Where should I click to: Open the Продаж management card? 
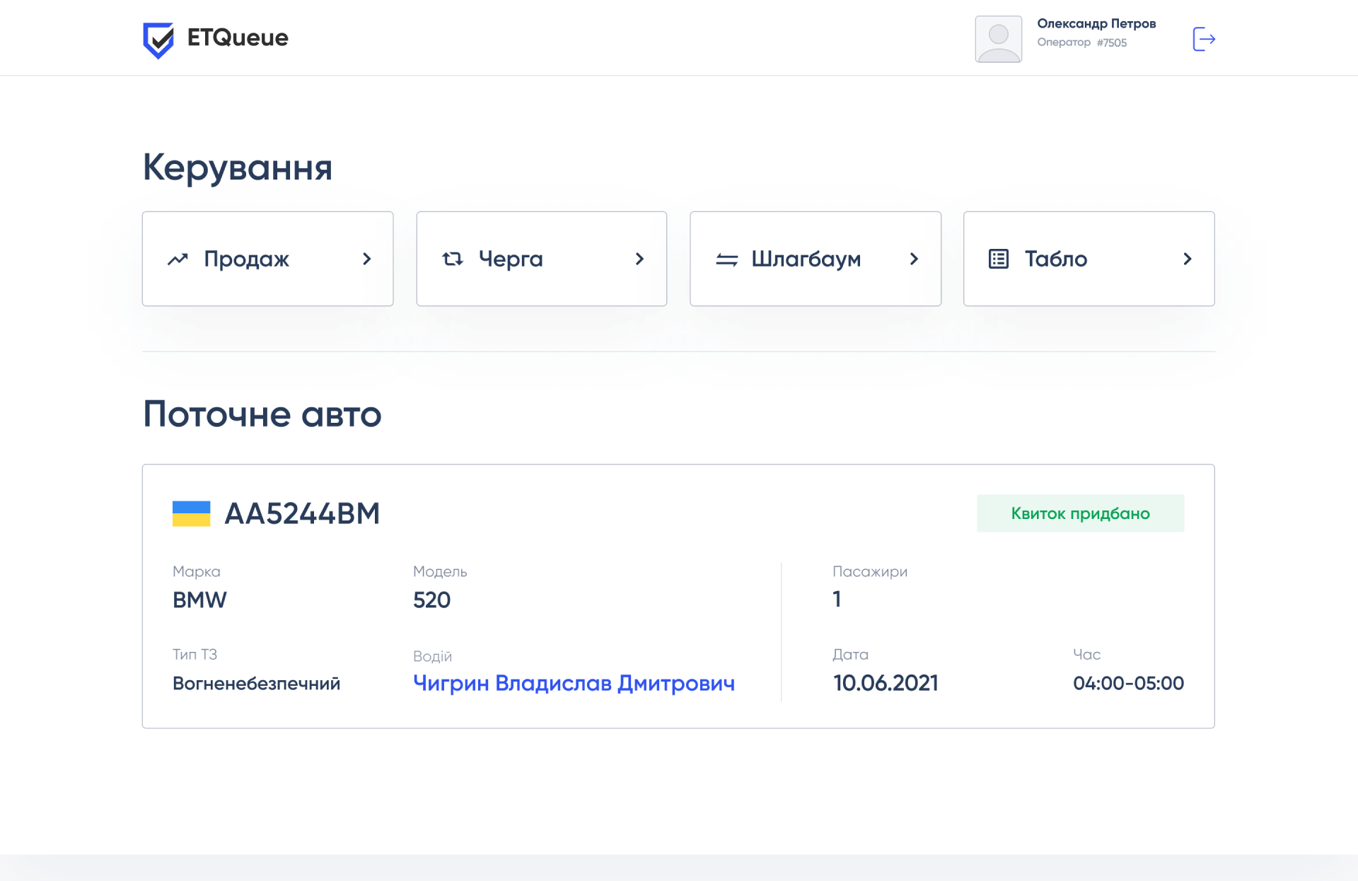coord(267,259)
